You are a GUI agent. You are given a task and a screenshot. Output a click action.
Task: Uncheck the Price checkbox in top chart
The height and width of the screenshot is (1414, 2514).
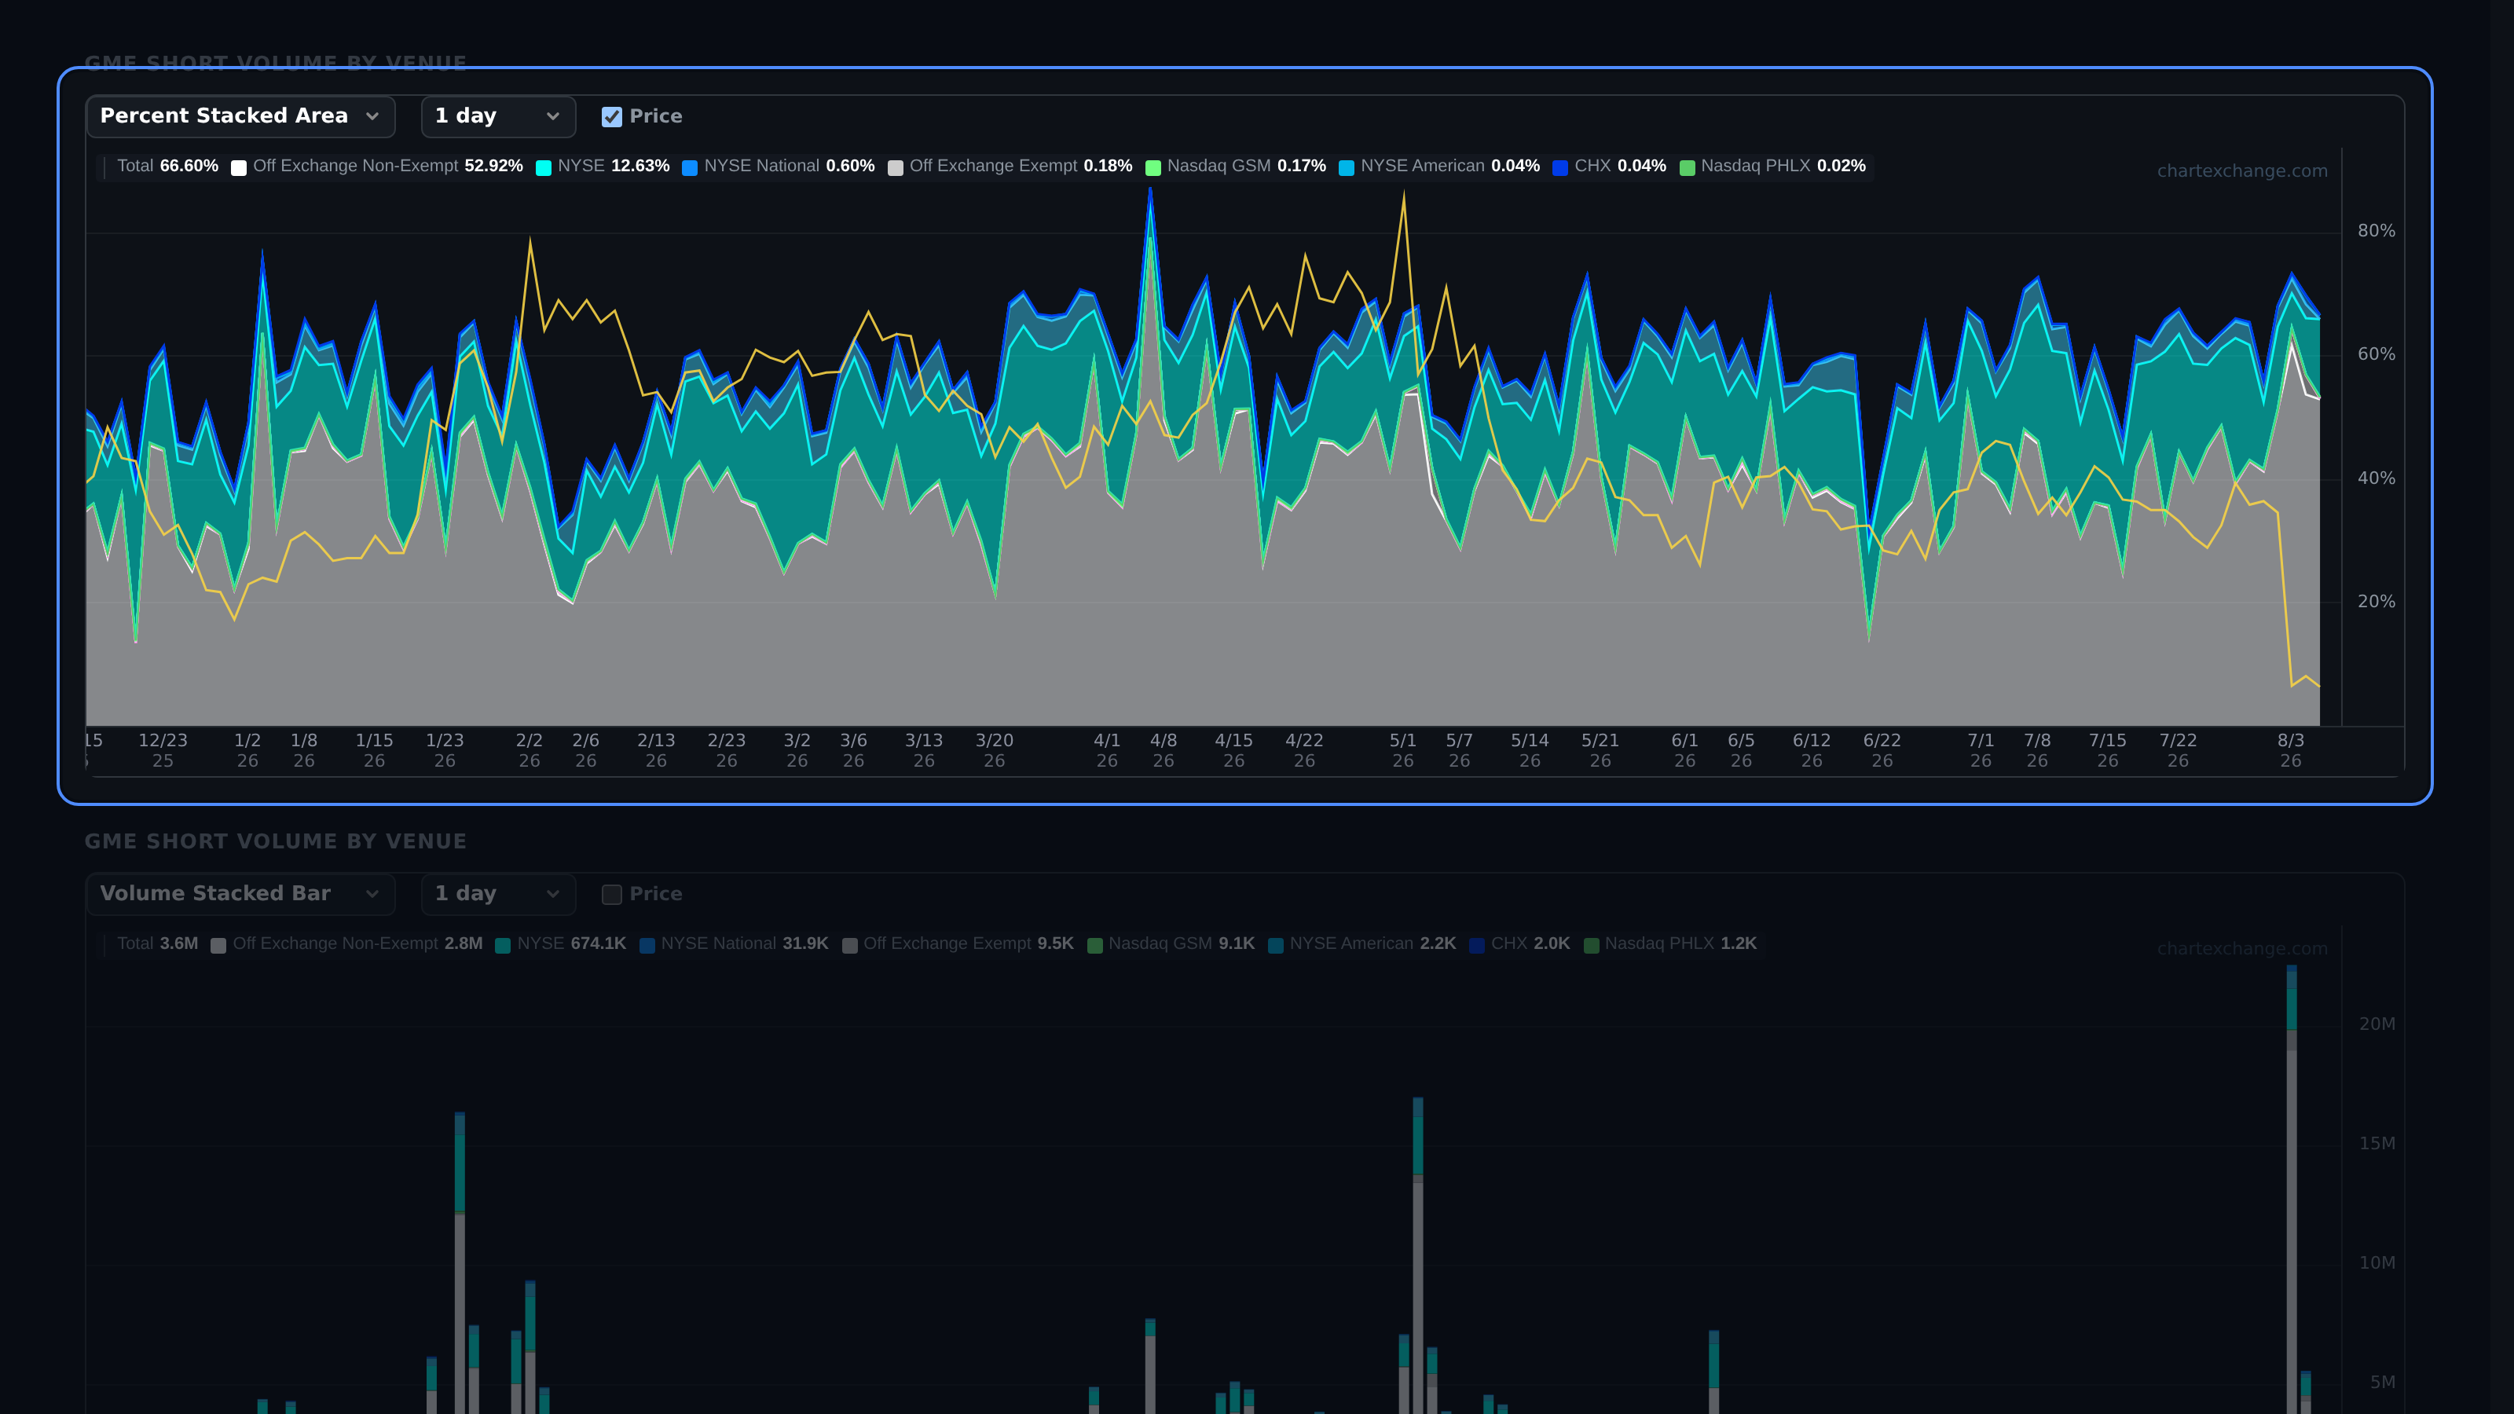tap(612, 117)
